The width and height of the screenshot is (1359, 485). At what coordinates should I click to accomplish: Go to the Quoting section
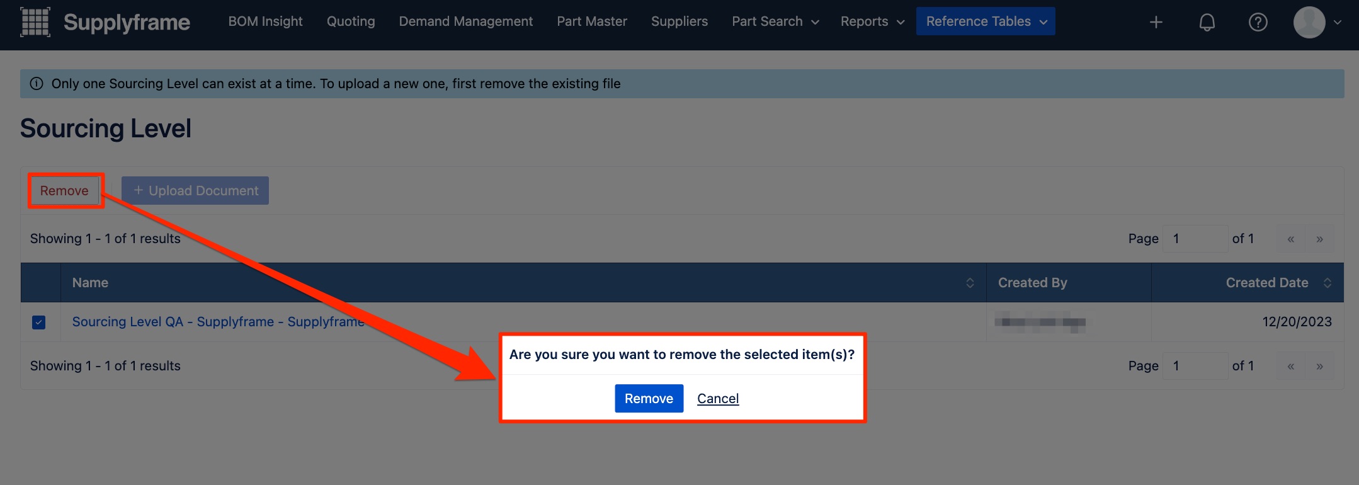(351, 21)
